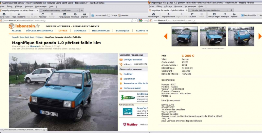
Task: Open Historique toolbar icon in right window
Action: point(225,14)
